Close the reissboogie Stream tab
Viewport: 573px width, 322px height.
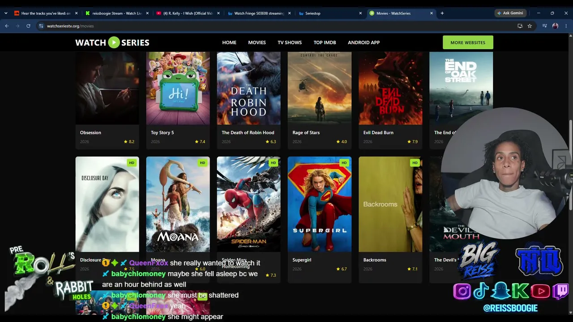pos(147,13)
